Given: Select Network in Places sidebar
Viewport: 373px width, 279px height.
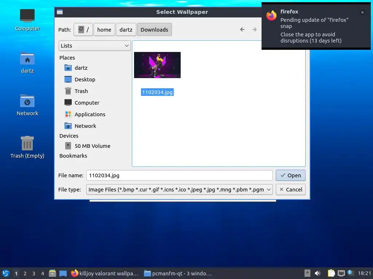Looking at the screenshot, I should pos(81,126).
